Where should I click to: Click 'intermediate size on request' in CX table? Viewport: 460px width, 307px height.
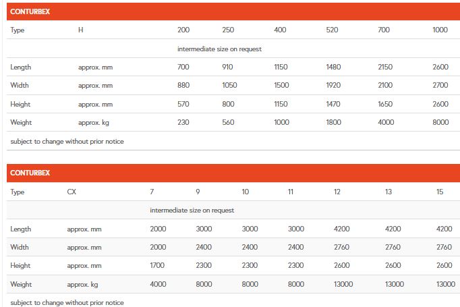[x=192, y=210]
